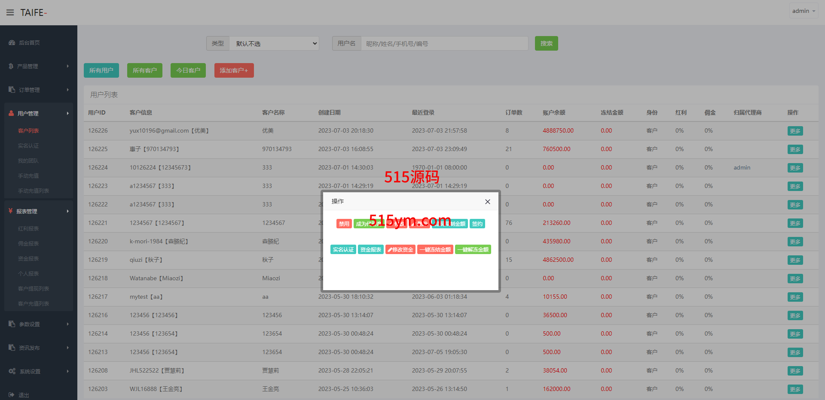Click the gears icon for 系统设置
Viewport: 825px width, 400px height.
point(12,371)
